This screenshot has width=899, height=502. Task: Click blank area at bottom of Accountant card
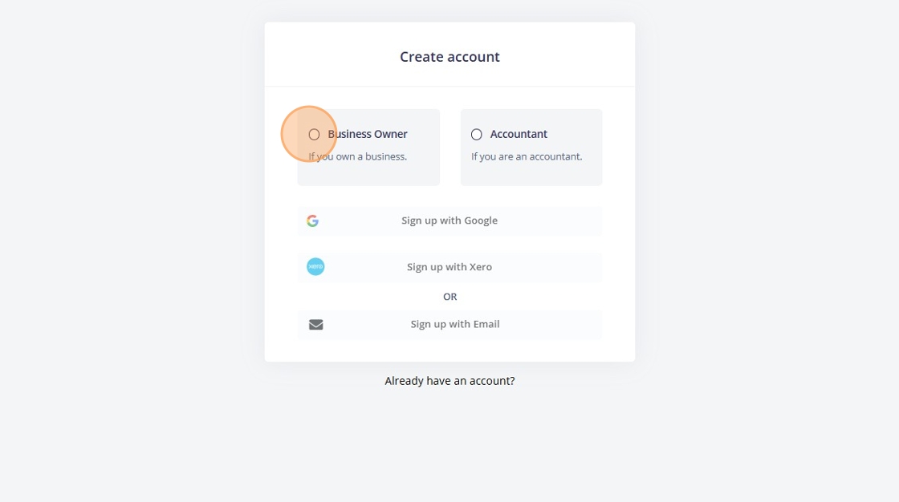point(531,175)
